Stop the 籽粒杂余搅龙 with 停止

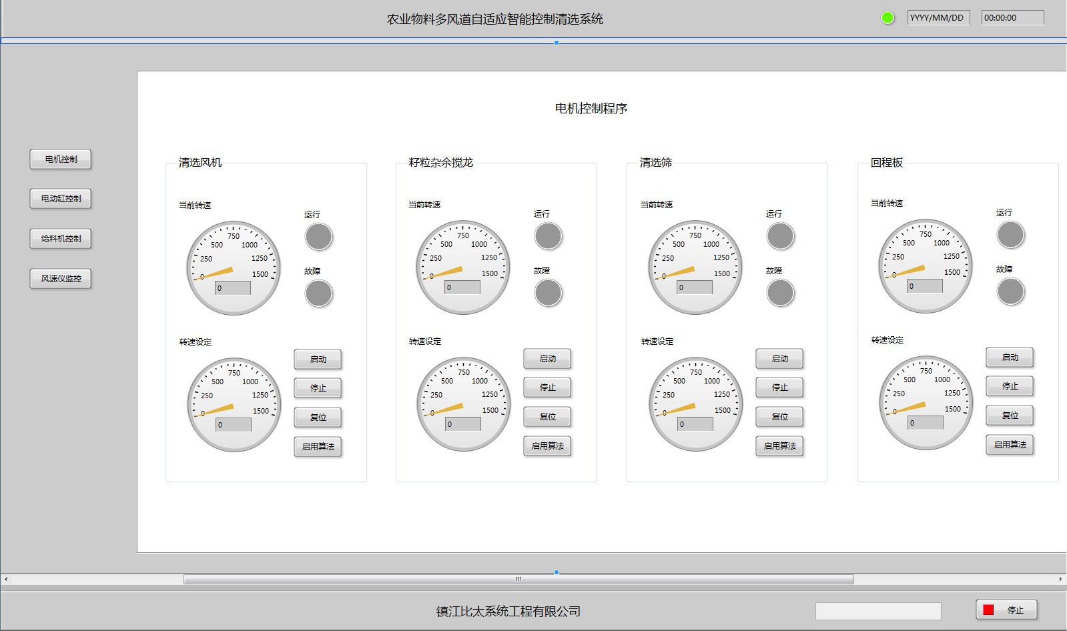point(548,388)
